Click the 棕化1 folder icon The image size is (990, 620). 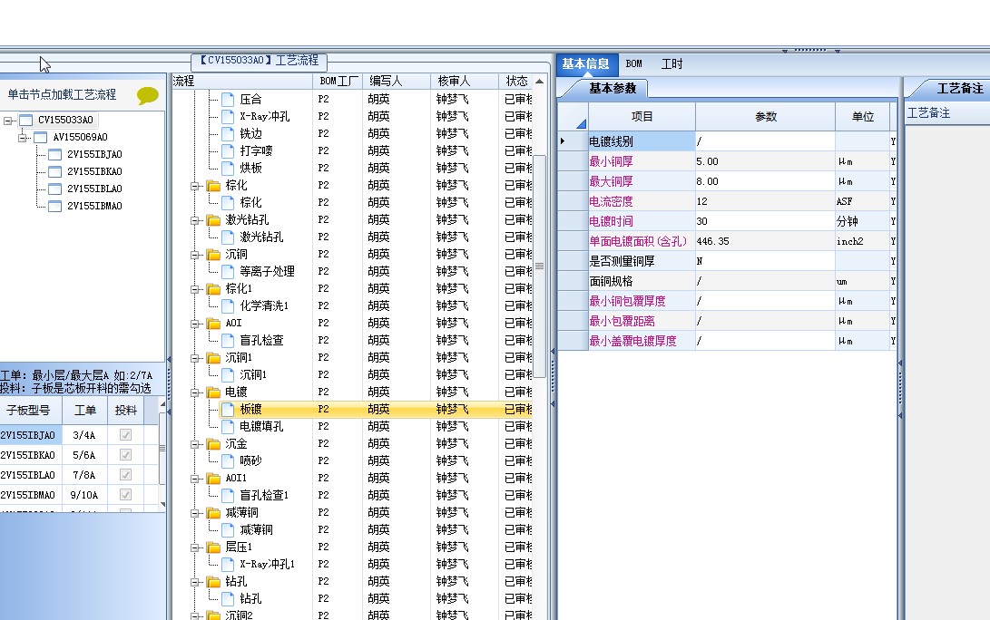[213, 288]
